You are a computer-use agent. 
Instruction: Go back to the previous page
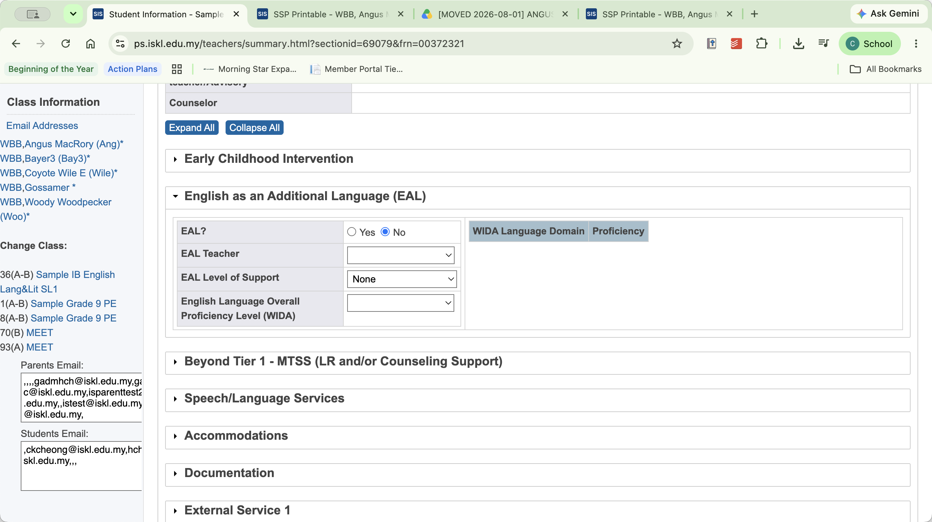point(16,44)
